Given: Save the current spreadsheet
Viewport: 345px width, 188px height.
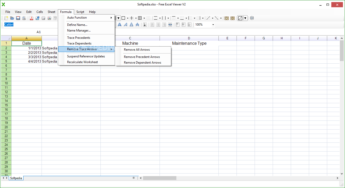Looking at the screenshot, I should pyautogui.click(x=18, y=18).
